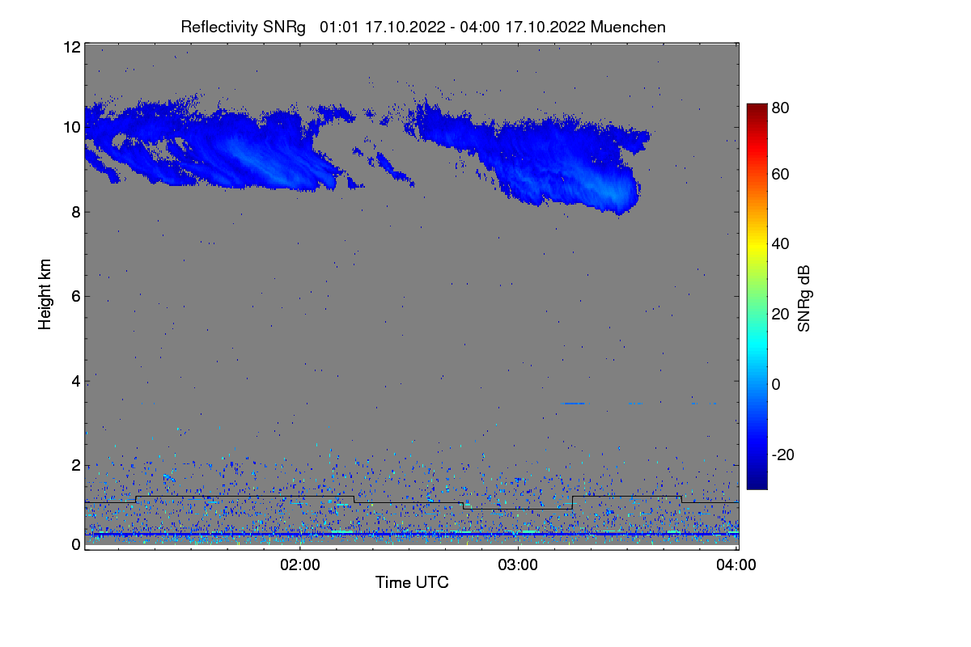This screenshot has width=971, height=647.
Task: Click the plot title Reflectivity SNRg
Action: click(243, 27)
